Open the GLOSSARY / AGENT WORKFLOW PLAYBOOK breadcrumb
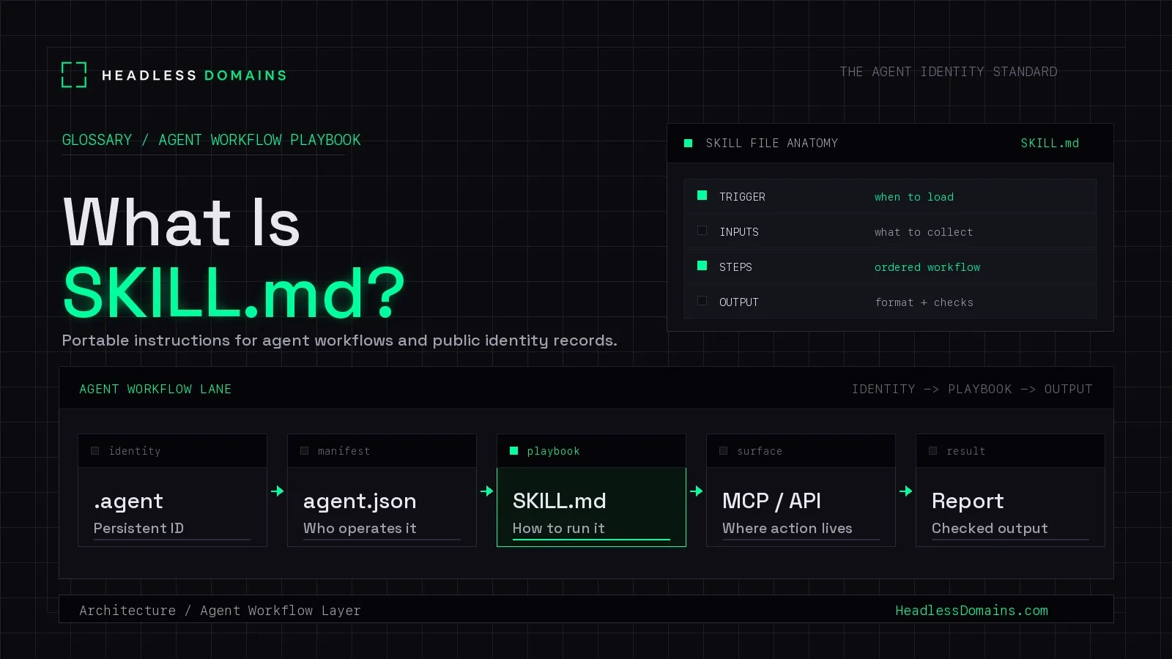The width and height of the screenshot is (1172, 659). 211,140
